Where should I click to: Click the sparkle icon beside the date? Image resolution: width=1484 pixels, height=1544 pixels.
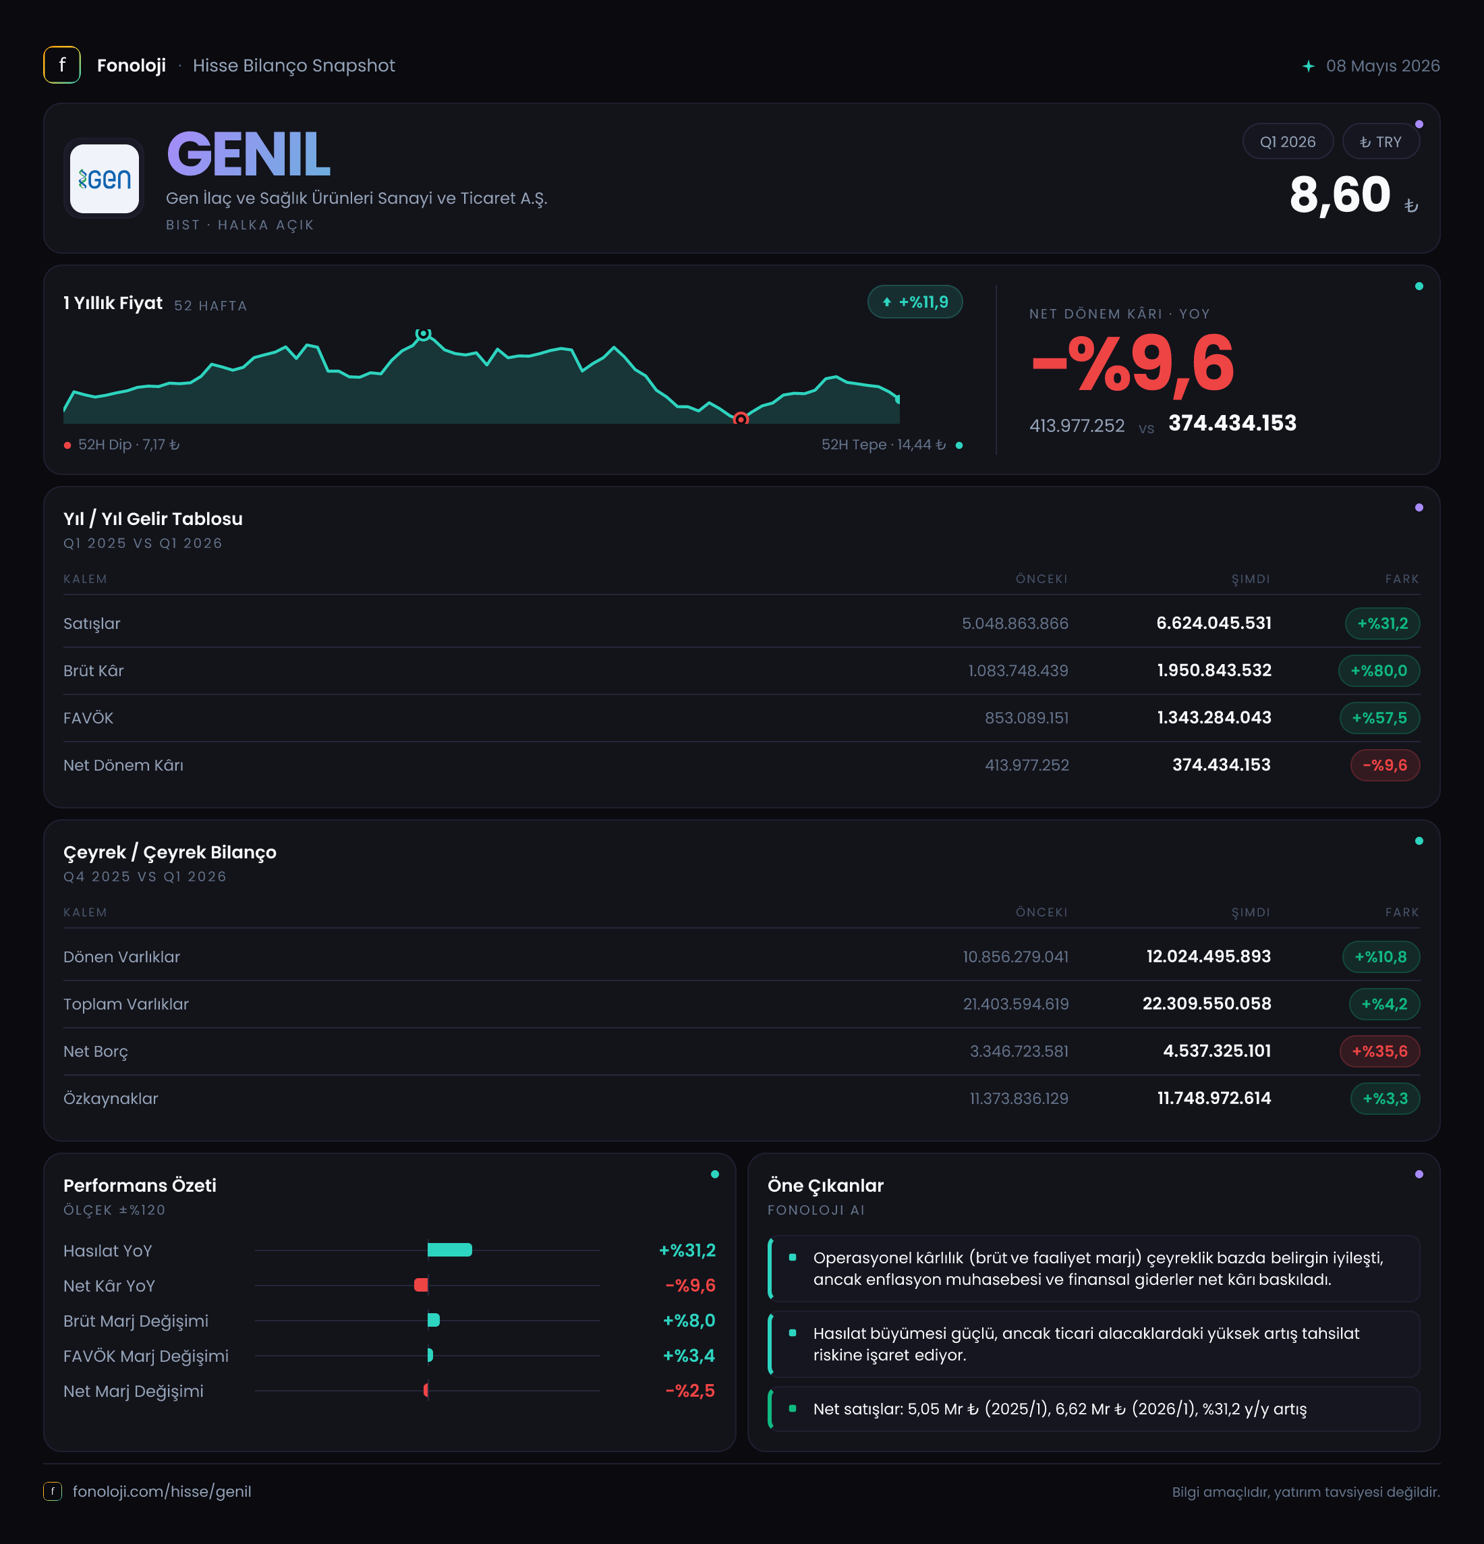(1308, 66)
